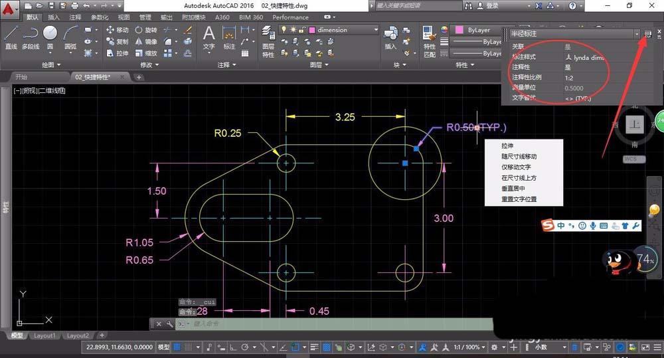Image resolution: width=664 pixels, height=358 pixels.
Task: Toggle the grid display in status bar
Action: [177, 347]
